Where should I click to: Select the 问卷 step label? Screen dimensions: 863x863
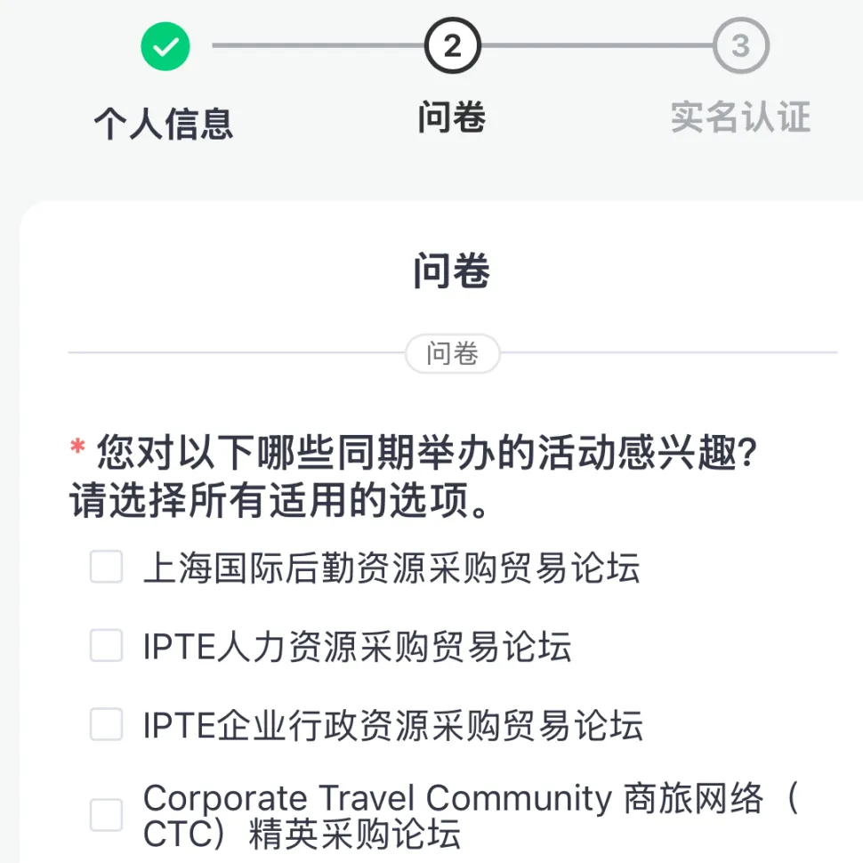452,117
